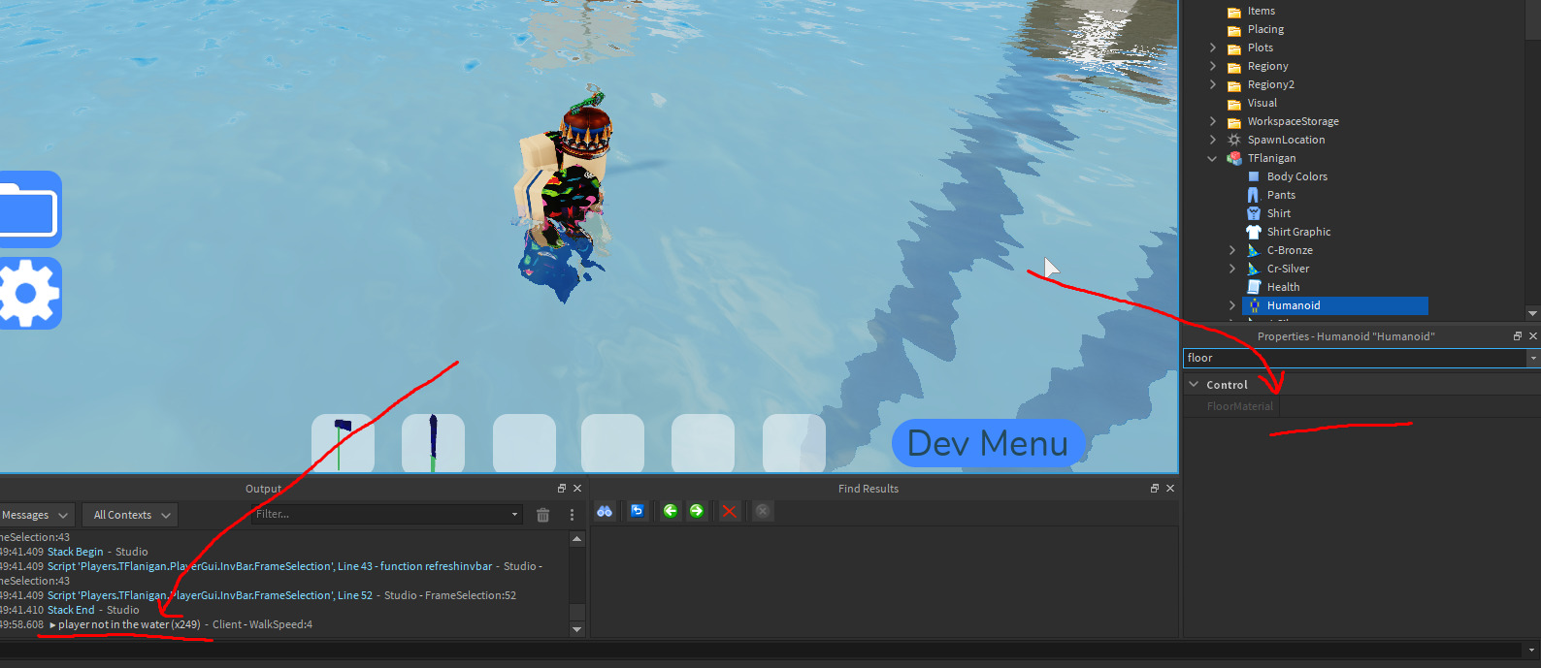The width and height of the screenshot is (1541, 668).
Task: Expand the Plots folder
Action: coord(1213,48)
